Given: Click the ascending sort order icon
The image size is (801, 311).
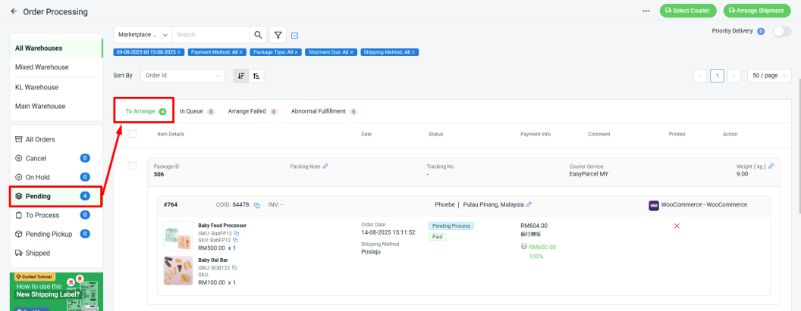Looking at the screenshot, I should (x=256, y=76).
